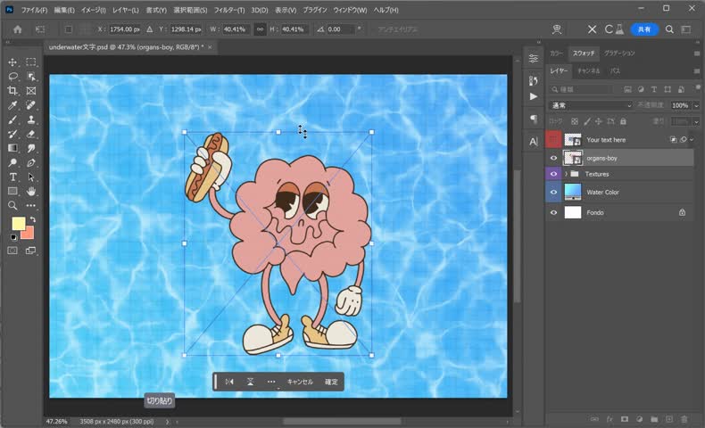Click the flip horizontal icon in transform bar

(x=229, y=382)
